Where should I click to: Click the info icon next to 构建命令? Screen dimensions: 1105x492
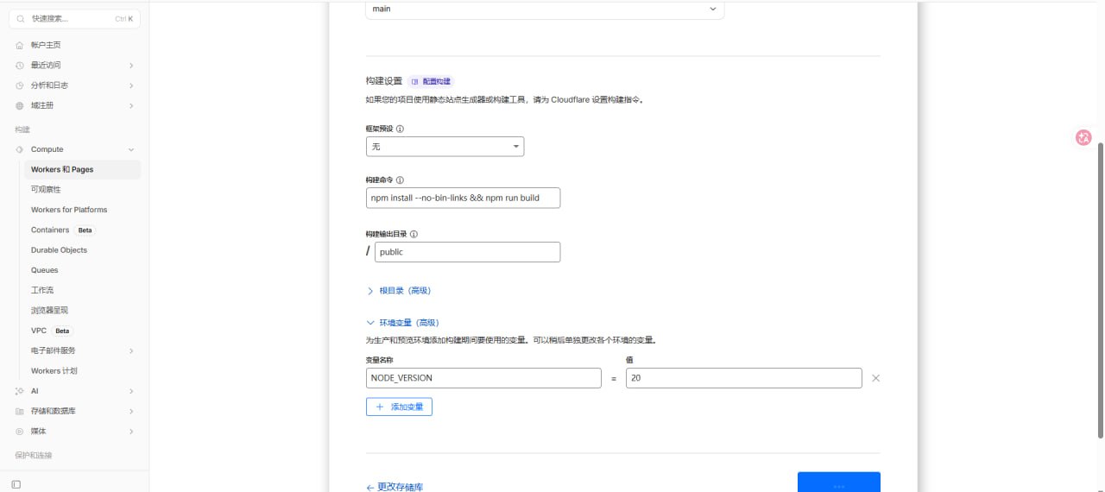pyautogui.click(x=400, y=180)
